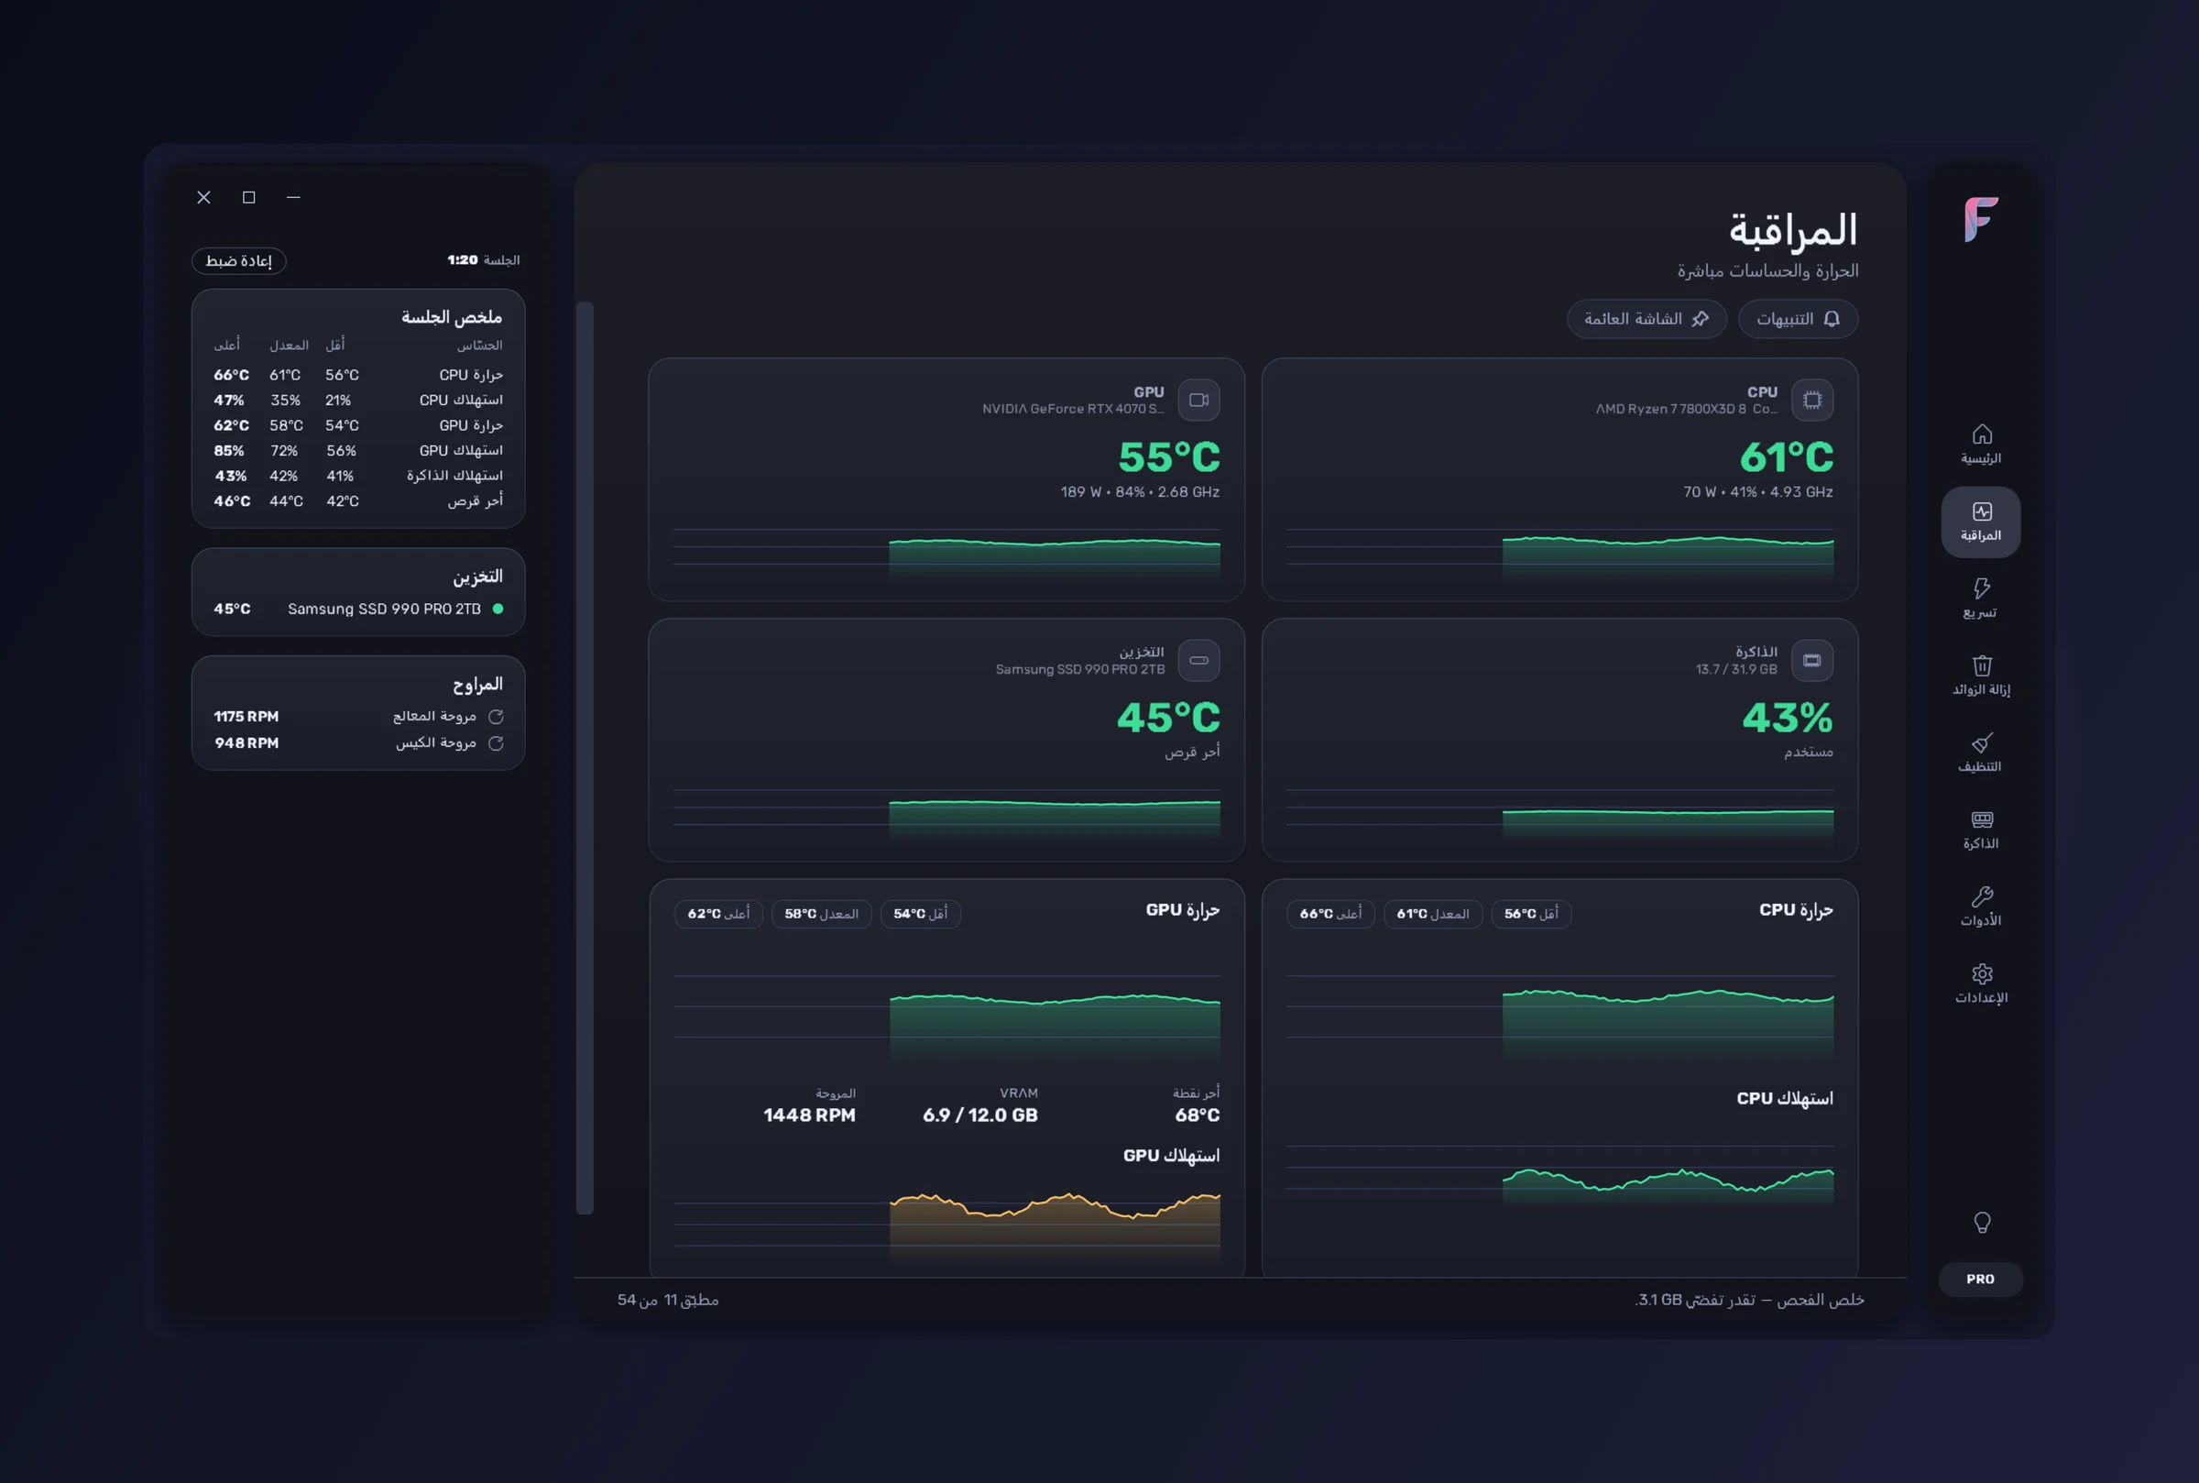Image resolution: width=2199 pixels, height=1483 pixels.
Task: Click the مروحة المعالج fan icon
Action: (496, 717)
